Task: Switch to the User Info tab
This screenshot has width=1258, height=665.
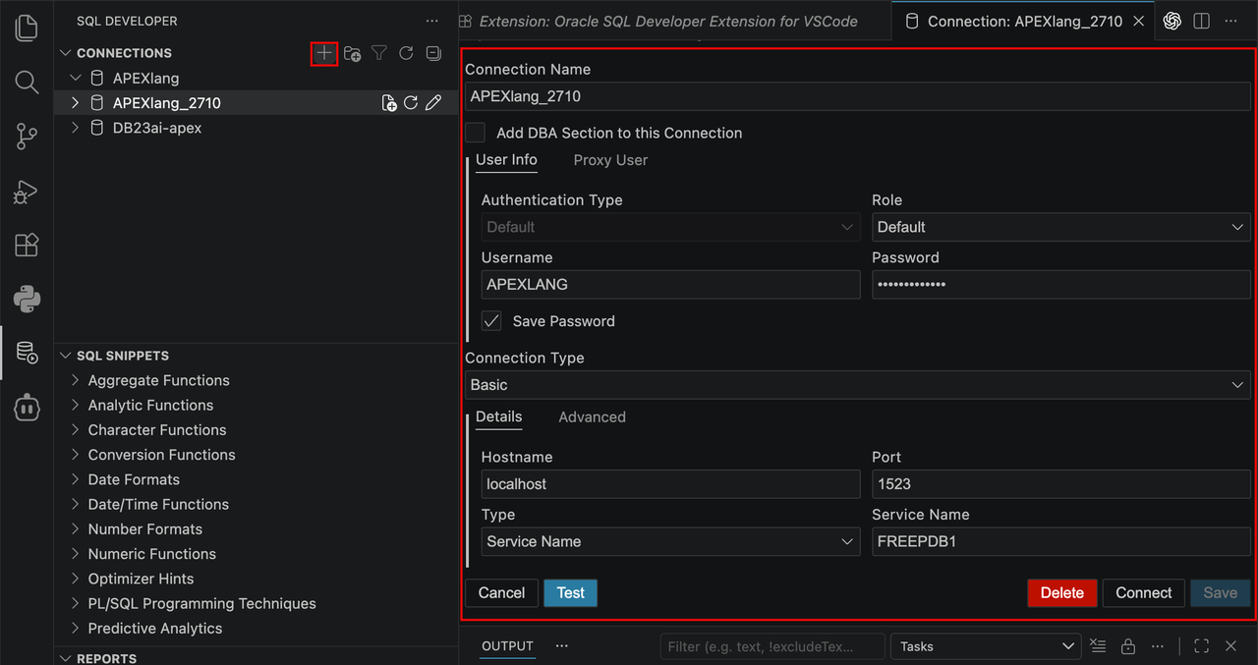Action: click(x=506, y=160)
